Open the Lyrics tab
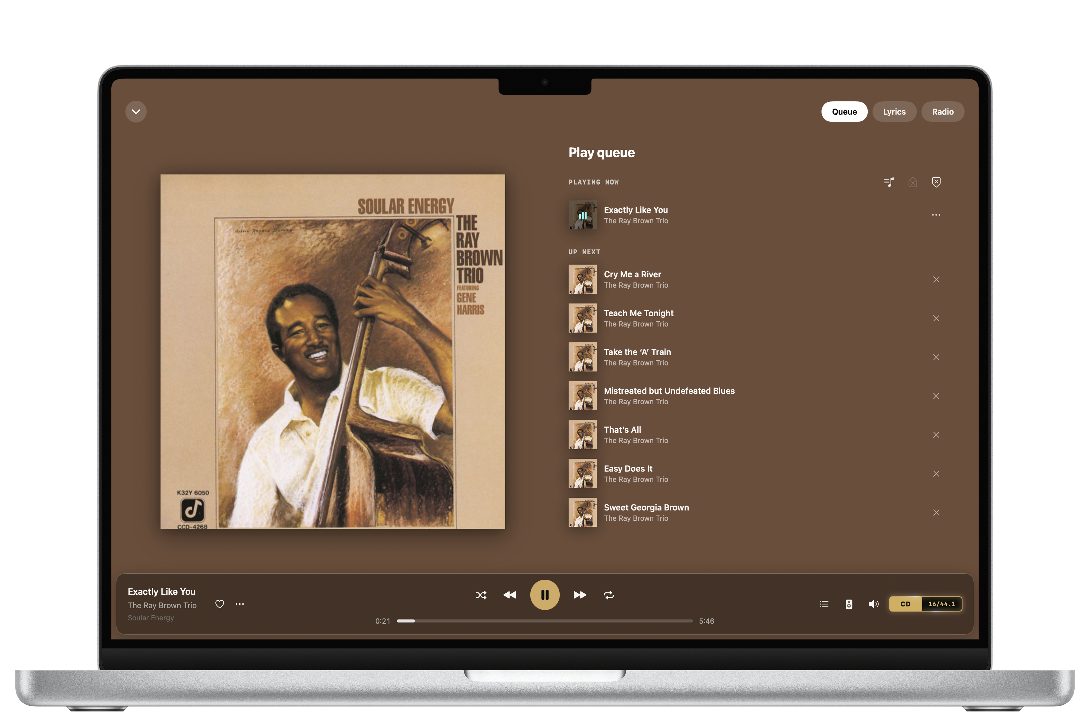This screenshot has height=718, width=1090. pyautogui.click(x=894, y=112)
